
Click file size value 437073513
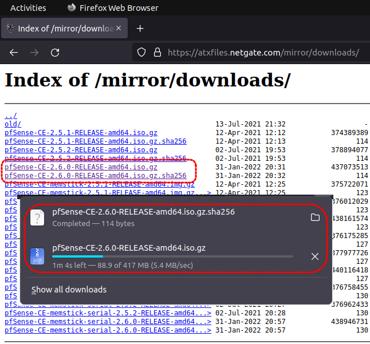(x=349, y=167)
